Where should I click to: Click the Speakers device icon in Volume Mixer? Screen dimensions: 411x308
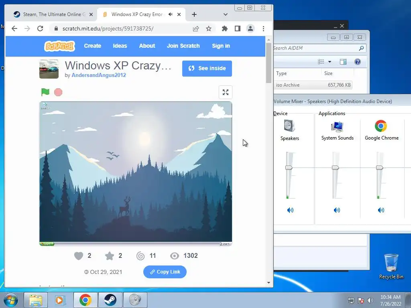[x=290, y=126]
